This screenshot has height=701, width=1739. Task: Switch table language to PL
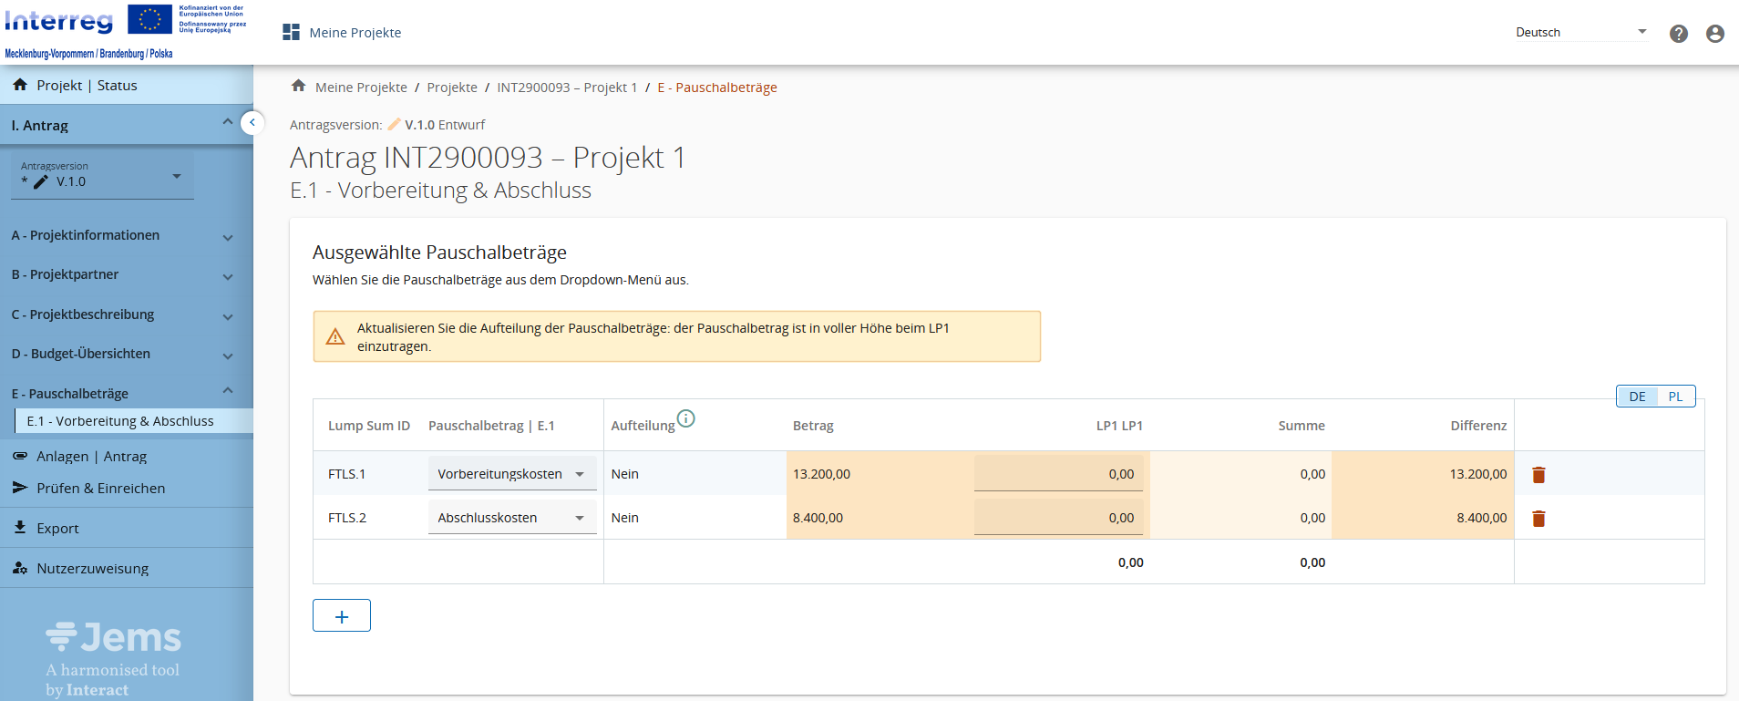[1675, 397]
